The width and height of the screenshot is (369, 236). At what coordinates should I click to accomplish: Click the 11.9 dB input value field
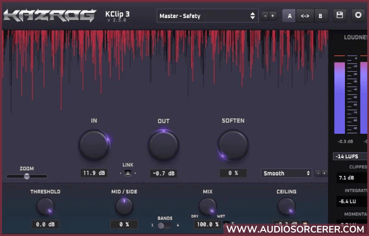[x=94, y=173]
